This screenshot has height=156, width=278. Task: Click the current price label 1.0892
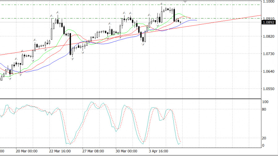coord(268,22)
